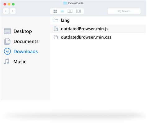Click the Downloads window title text

(x=76, y=3)
